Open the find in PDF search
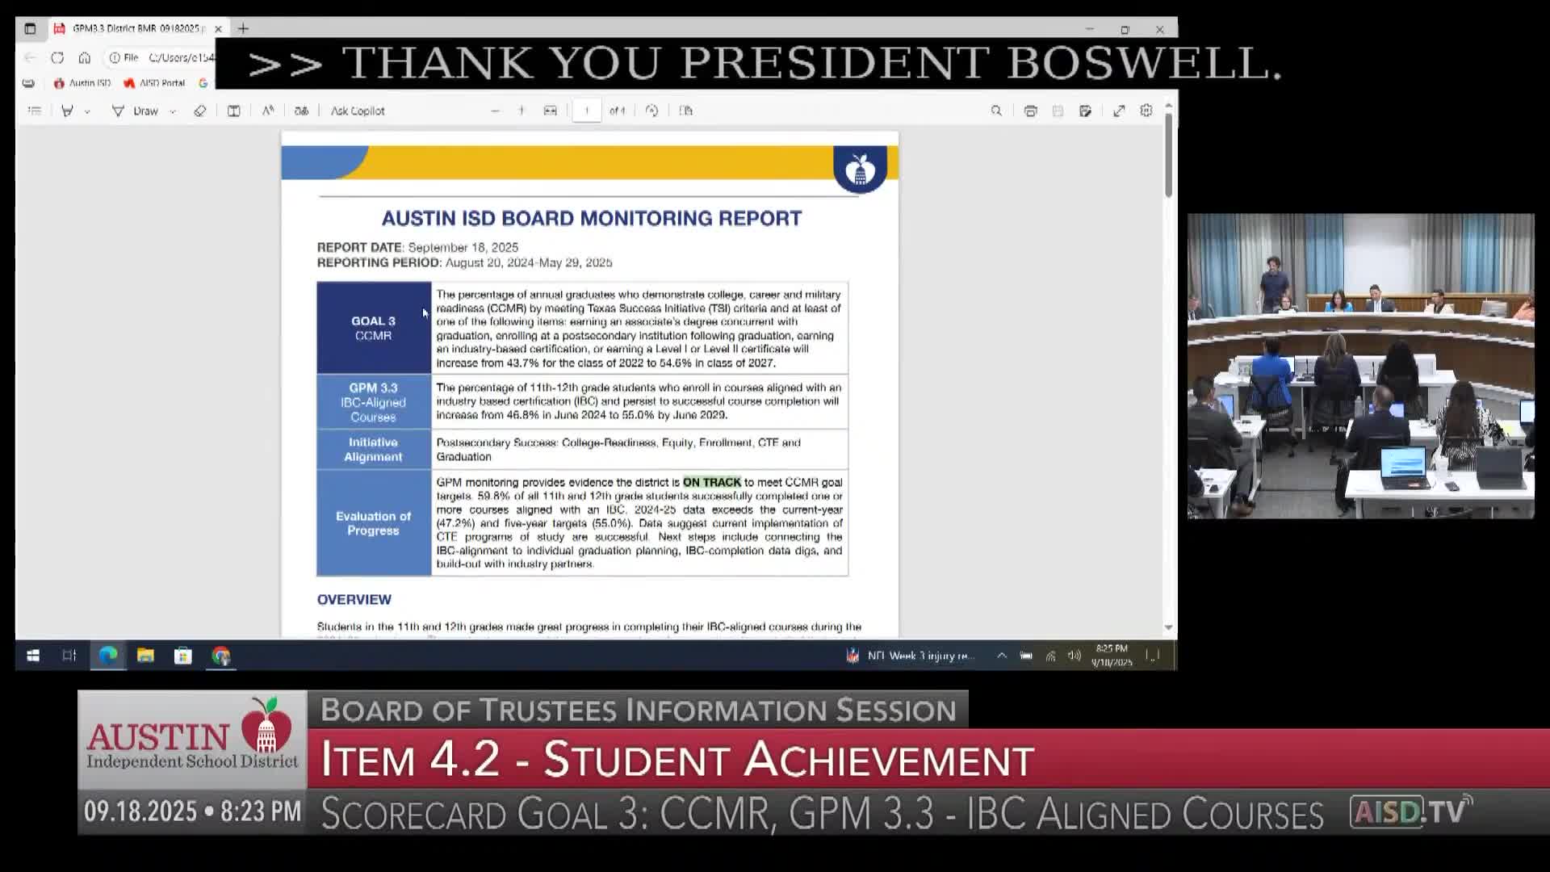This screenshot has height=872, width=1550. point(996,111)
